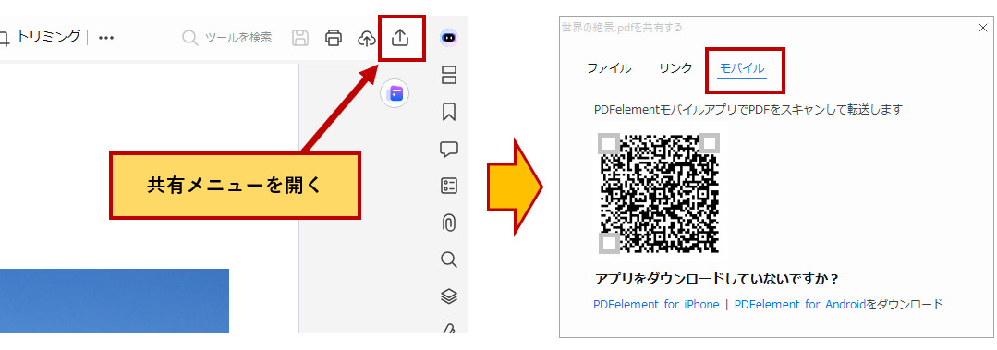
Task: Select the トリミング crop tool
Action: pos(41,37)
